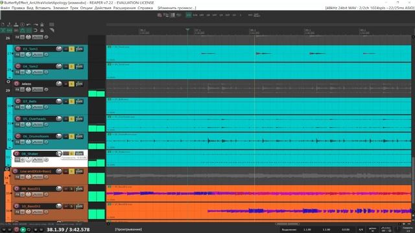Click the Stop button in the transport
The image size is (415, 233).
(36, 230)
